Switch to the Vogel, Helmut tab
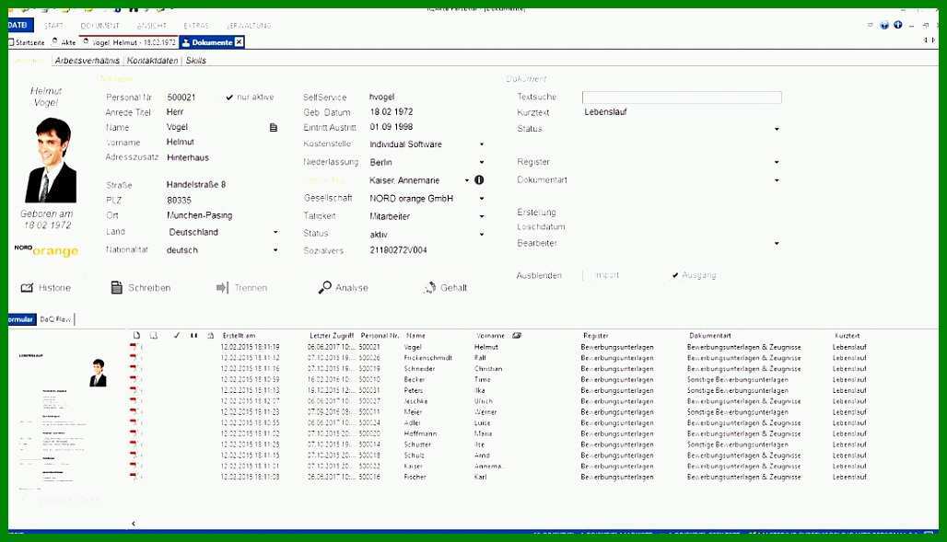This screenshot has height=542, width=947. (130, 42)
